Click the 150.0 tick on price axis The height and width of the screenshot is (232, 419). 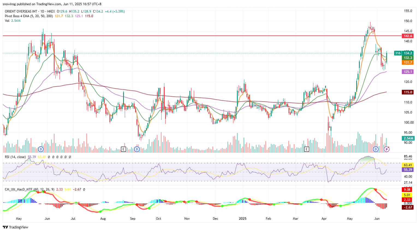click(408, 21)
